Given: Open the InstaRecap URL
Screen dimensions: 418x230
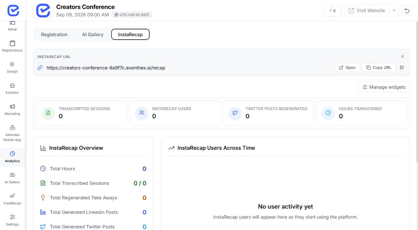Looking at the screenshot, I should click(x=347, y=68).
